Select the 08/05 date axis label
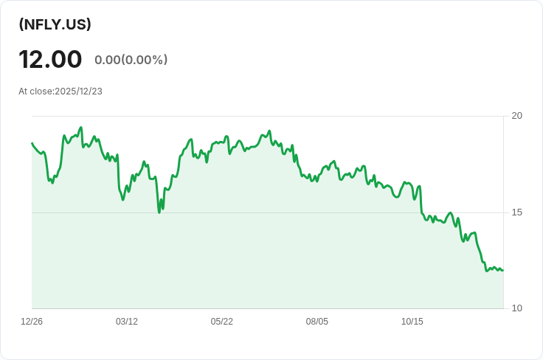Screen dimensions: 543x360 (x=317, y=322)
